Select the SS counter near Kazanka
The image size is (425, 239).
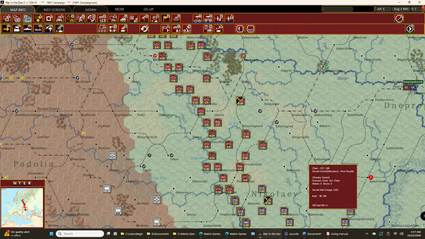268,200
